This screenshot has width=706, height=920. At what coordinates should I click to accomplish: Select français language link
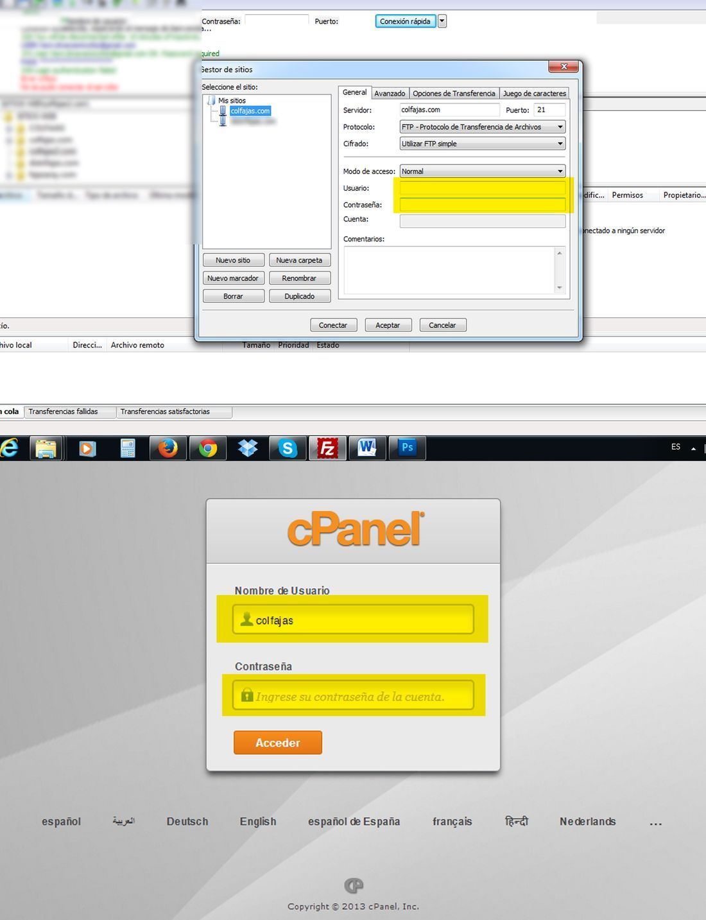(x=452, y=821)
